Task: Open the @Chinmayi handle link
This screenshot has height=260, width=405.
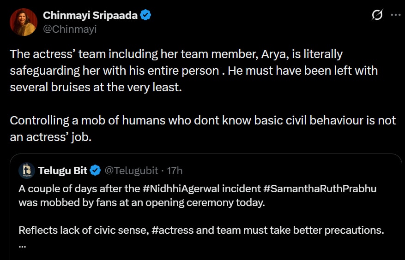Action: [70, 29]
